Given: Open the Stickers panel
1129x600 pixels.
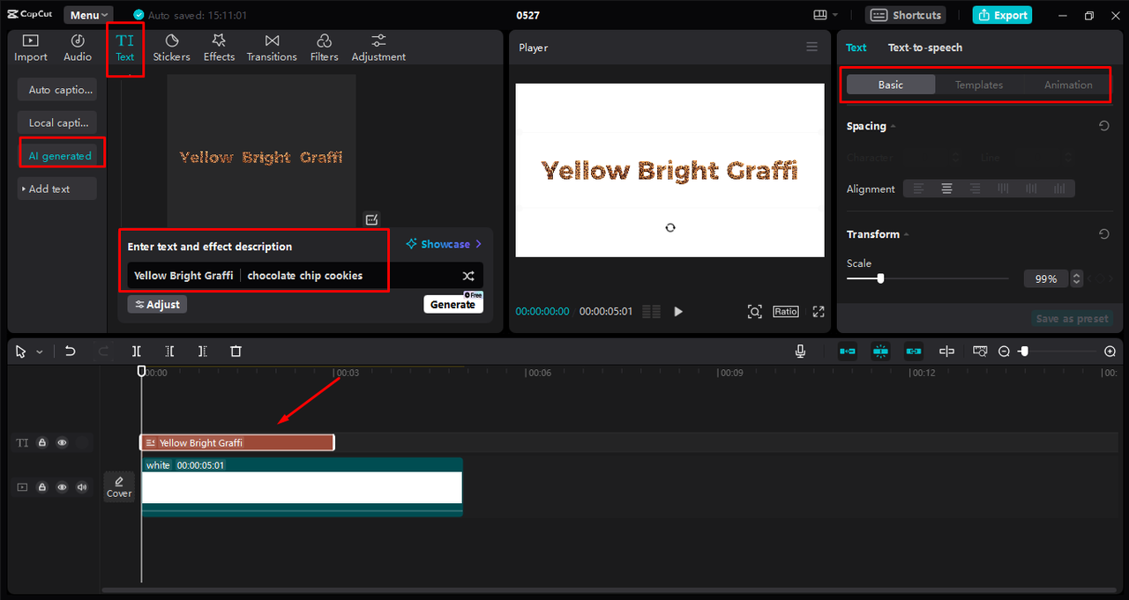Looking at the screenshot, I should (x=171, y=48).
